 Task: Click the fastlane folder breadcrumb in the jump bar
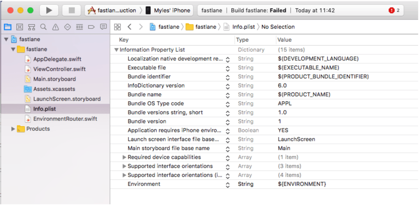click(x=201, y=27)
